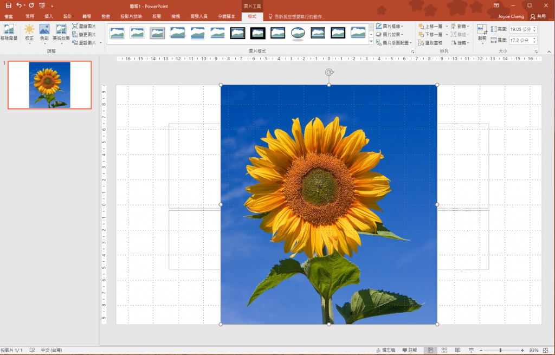
Task: Open Ribbon Display Options icon
Action: pos(496,5)
